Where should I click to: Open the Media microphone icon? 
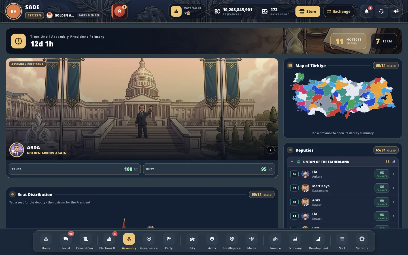[x=252, y=242]
